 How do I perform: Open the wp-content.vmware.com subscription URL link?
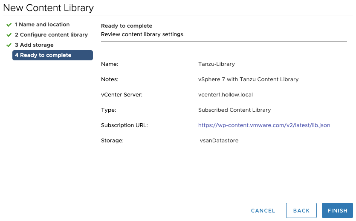tap(264, 125)
